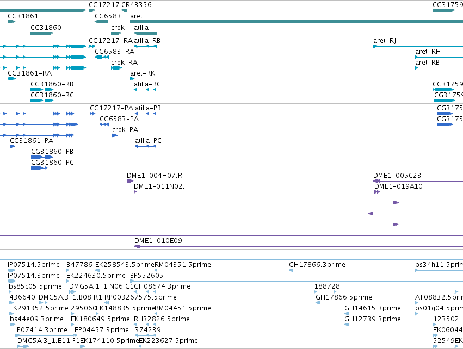463x349 pixels.
Task: Click protein atilla-PB label
Action: coord(148,108)
